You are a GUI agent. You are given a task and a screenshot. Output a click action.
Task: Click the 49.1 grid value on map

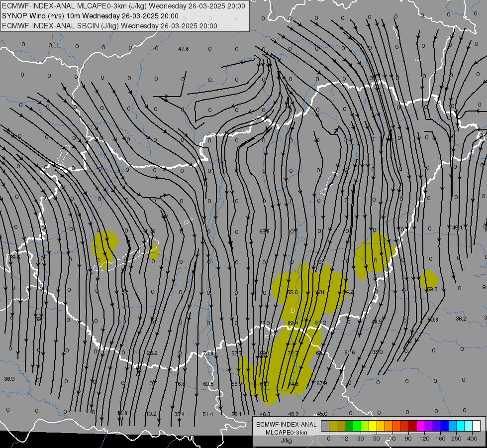(x=457, y=227)
